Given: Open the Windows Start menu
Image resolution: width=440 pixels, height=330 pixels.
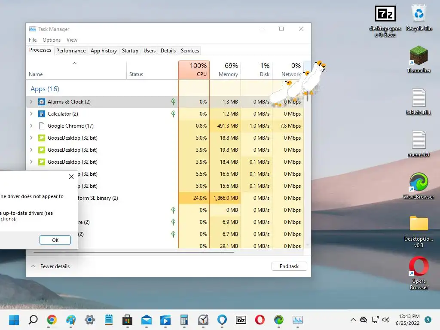Looking at the screenshot, I should tap(14, 320).
